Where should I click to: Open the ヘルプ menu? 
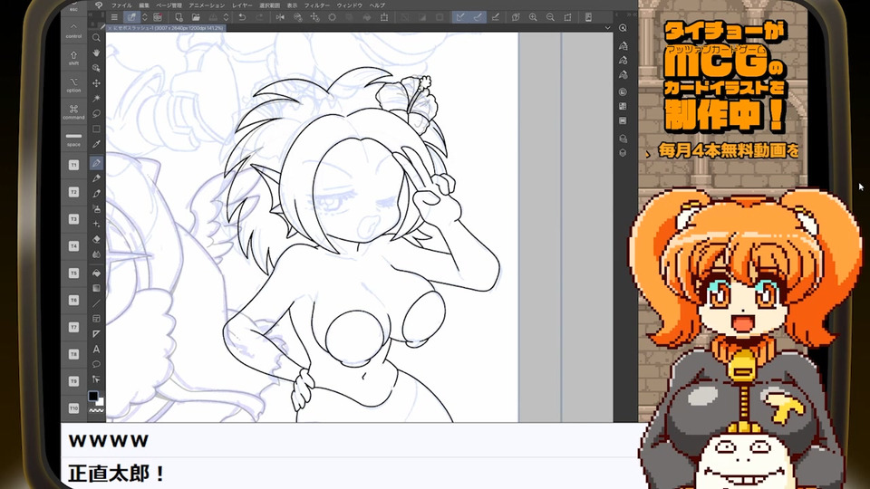(x=377, y=5)
